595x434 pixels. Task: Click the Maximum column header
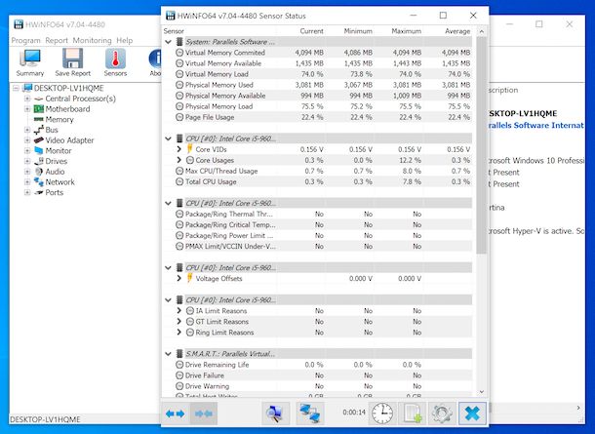406,31
